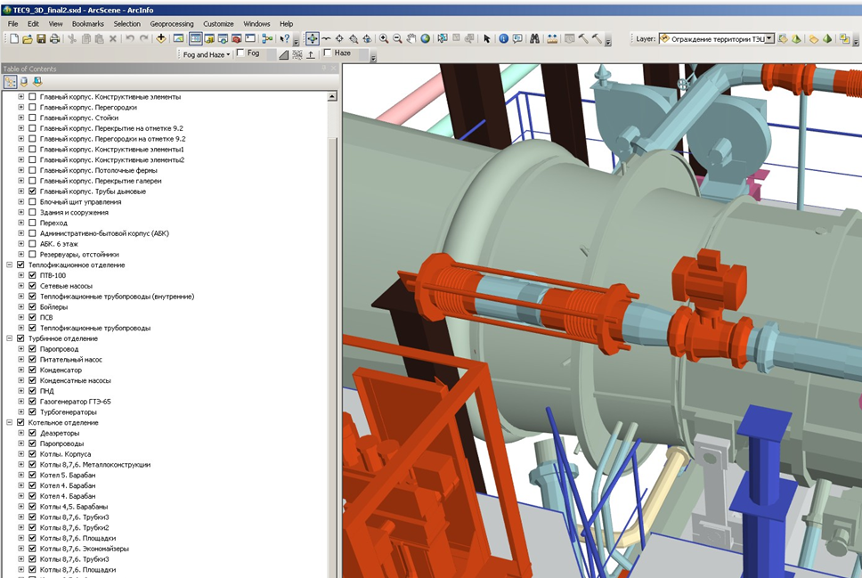The width and height of the screenshot is (862, 578).
Task: Click the fog color swatch
Action: coord(271,54)
